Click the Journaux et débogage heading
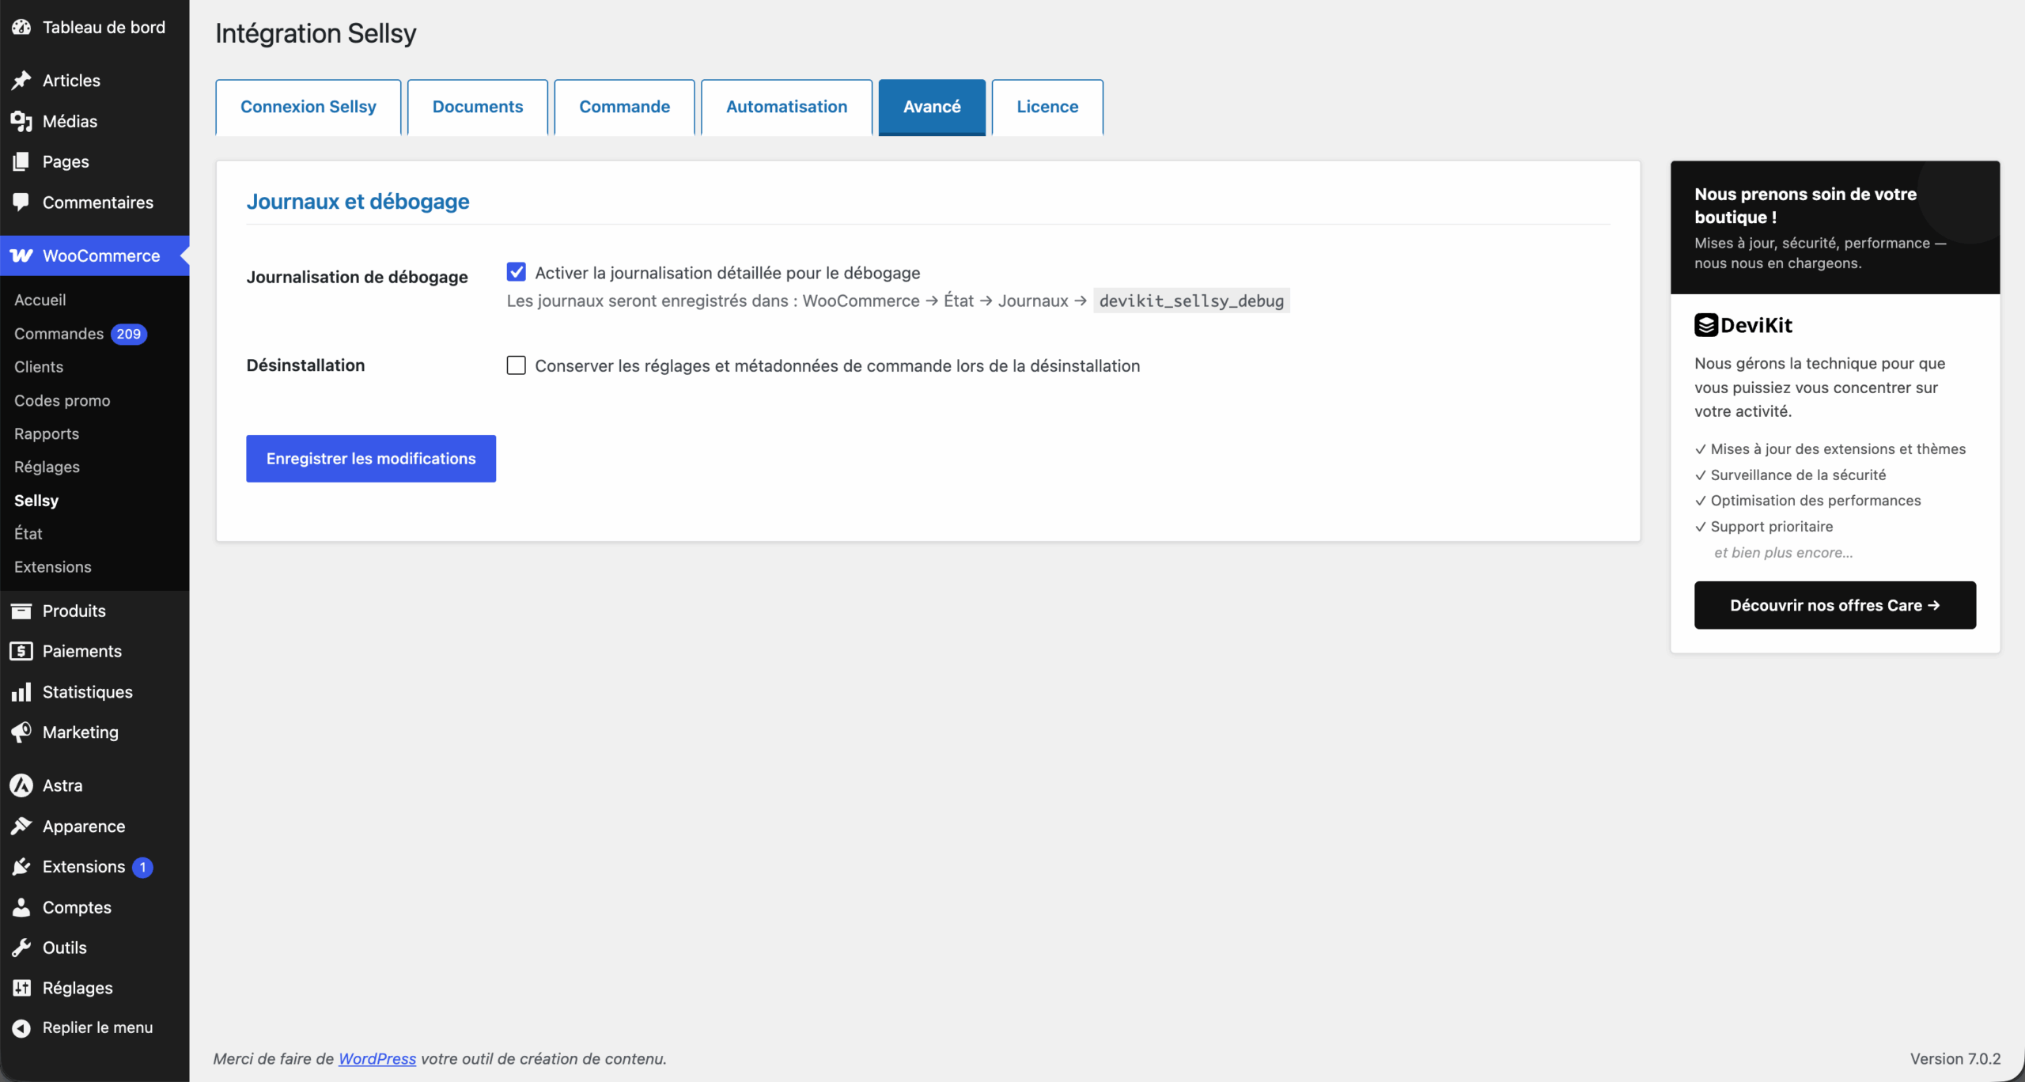 358,202
